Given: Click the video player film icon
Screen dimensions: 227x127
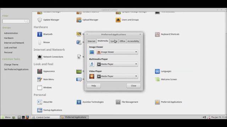Looking at the screenshot, I should pos(92,76).
